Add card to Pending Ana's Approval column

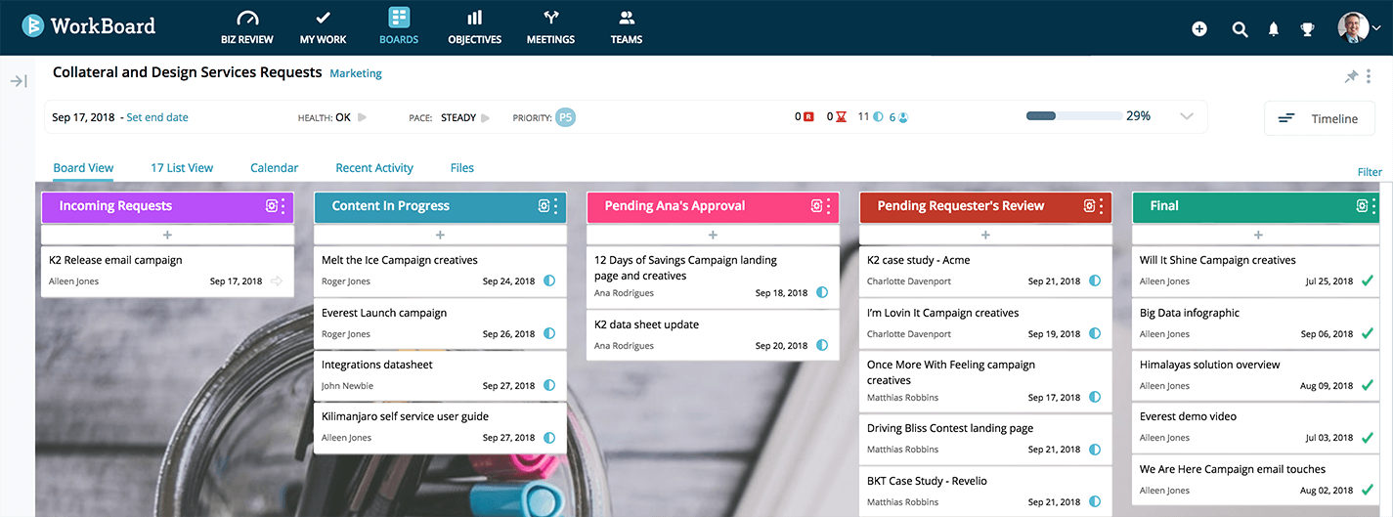click(x=713, y=235)
